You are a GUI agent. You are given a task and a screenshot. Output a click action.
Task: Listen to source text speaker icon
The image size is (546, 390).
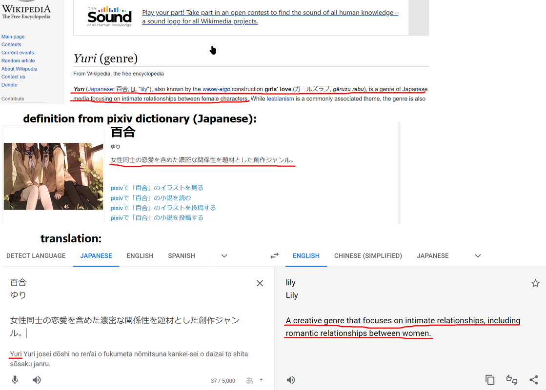[37, 380]
